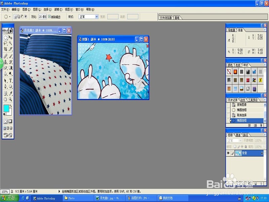Reset default black and white colors

point(4,114)
